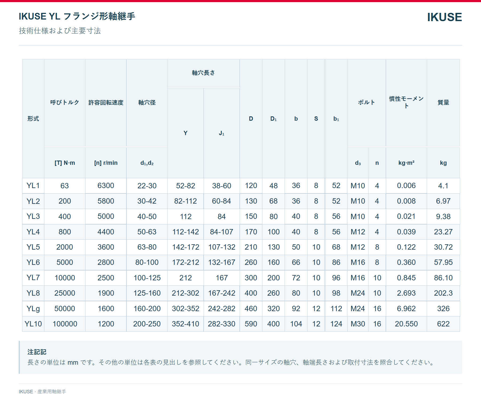Select the 軸穴径 header cell
481x404 pixels.
(x=147, y=102)
